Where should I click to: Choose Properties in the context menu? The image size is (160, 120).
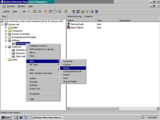click(x=43, y=94)
